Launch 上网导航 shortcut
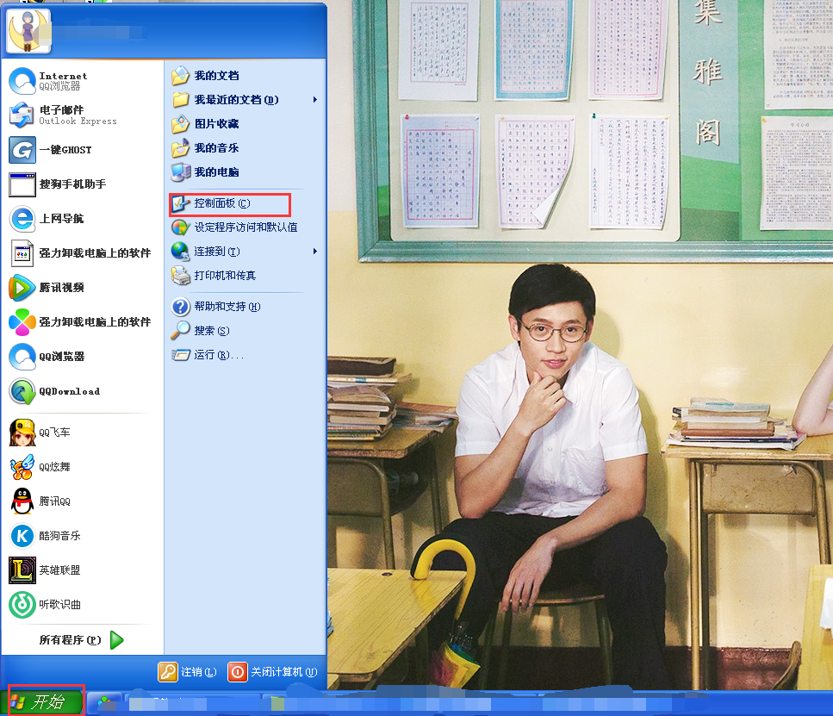This screenshot has height=716, width=833. [x=82, y=219]
